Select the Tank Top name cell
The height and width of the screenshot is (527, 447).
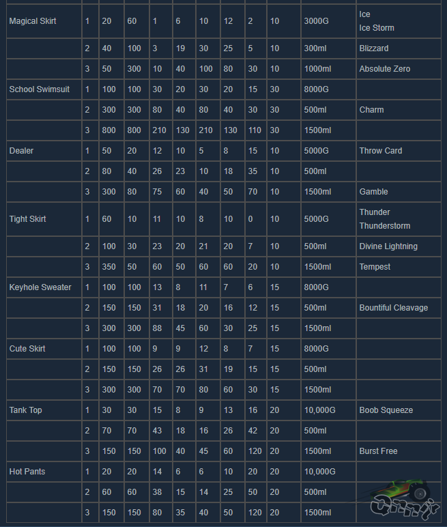25,410
